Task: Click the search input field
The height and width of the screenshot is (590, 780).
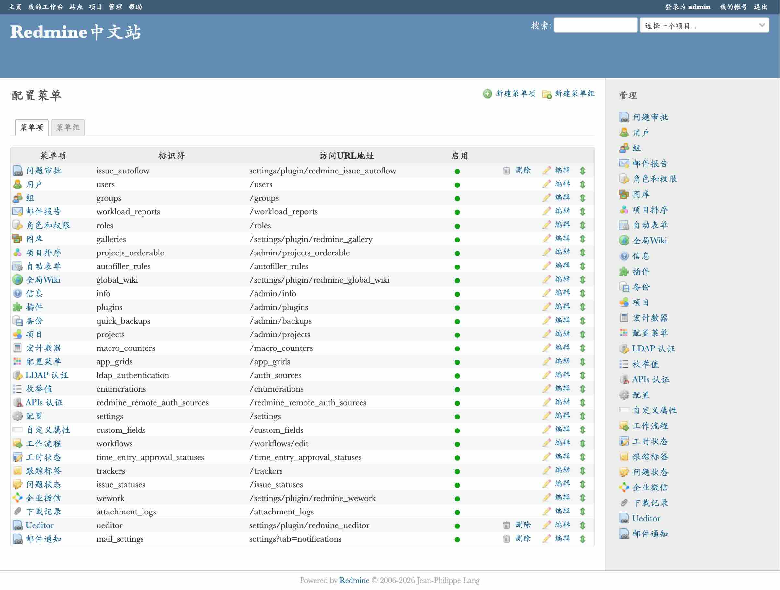Action: 596,25
